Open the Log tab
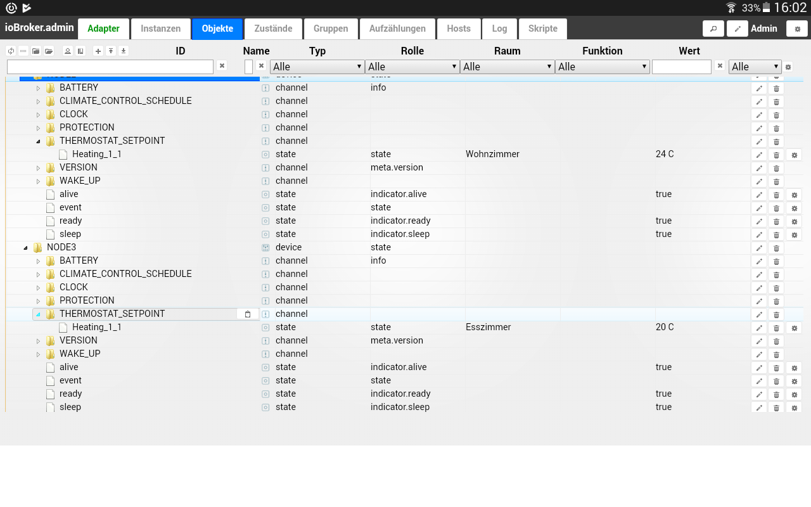 (x=499, y=29)
